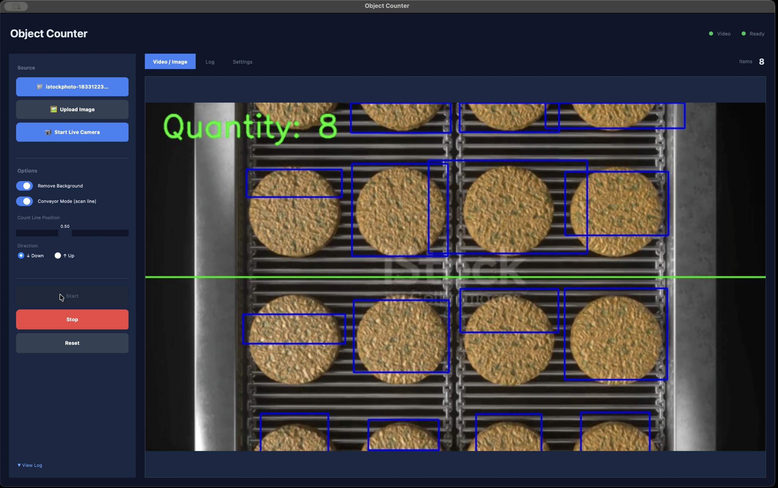Image resolution: width=778 pixels, height=488 pixels.
Task: Click the picture icon beside Upload Image
Action: coord(53,109)
